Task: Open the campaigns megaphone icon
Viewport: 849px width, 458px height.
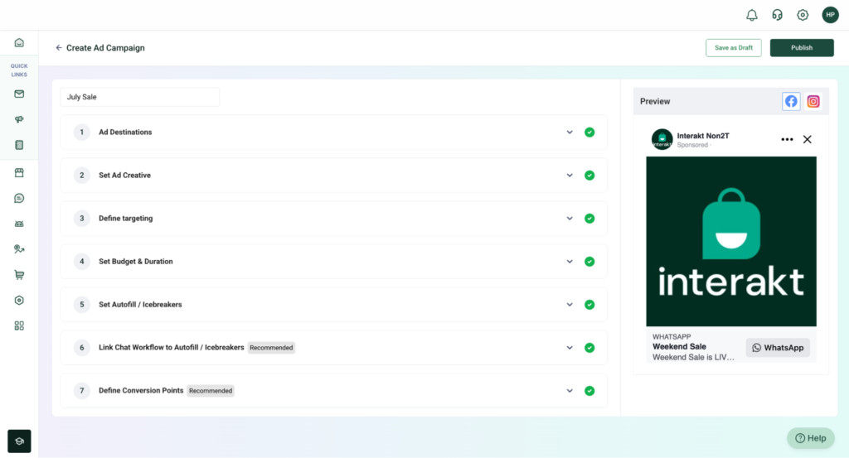Action: 19,119
